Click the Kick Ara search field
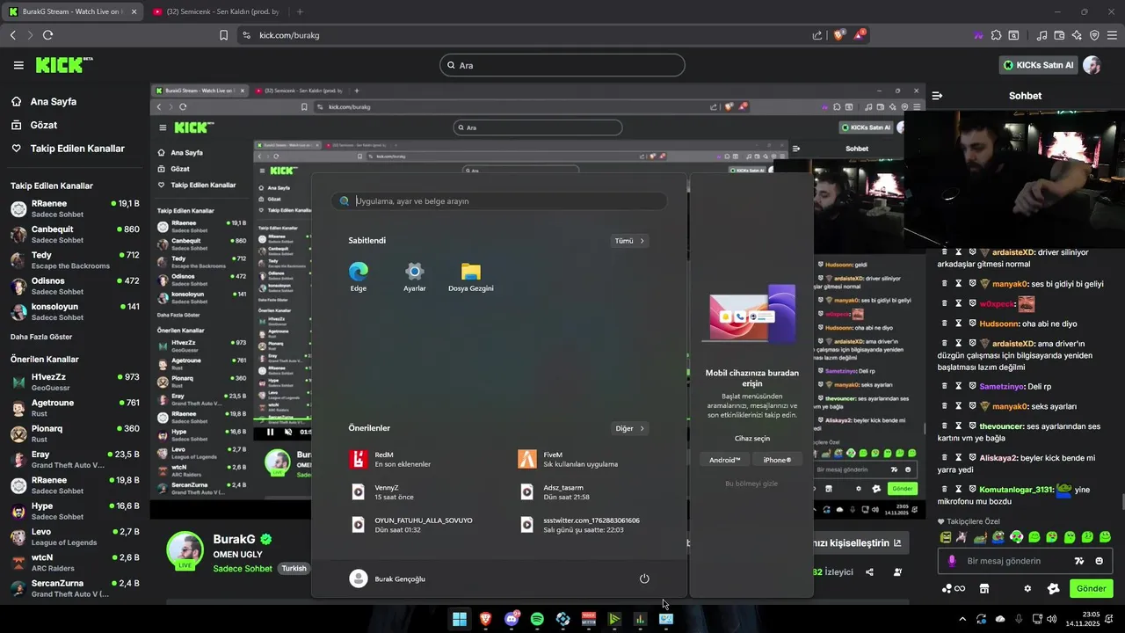This screenshot has width=1125, height=633. 562,65
